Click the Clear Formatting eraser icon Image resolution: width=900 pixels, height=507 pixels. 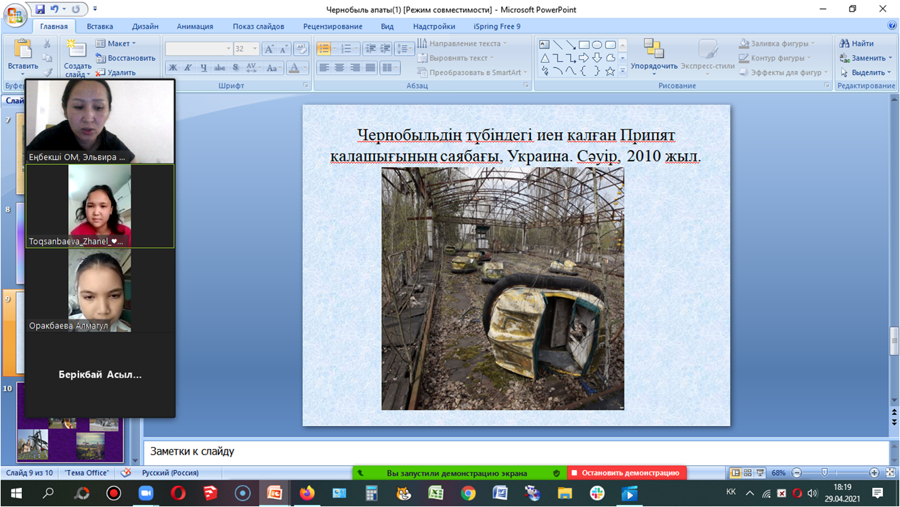(300, 49)
